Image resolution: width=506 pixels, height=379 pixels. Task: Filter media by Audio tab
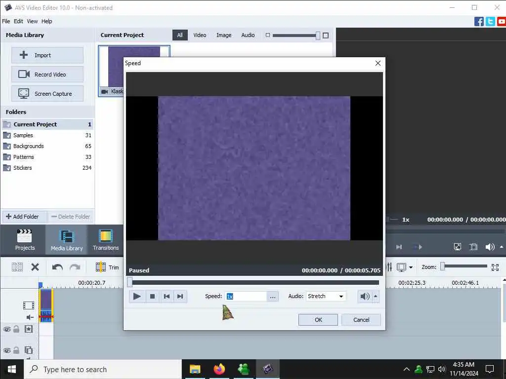point(248,35)
